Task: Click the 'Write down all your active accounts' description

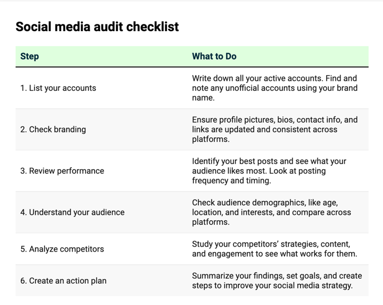Action: [274, 88]
